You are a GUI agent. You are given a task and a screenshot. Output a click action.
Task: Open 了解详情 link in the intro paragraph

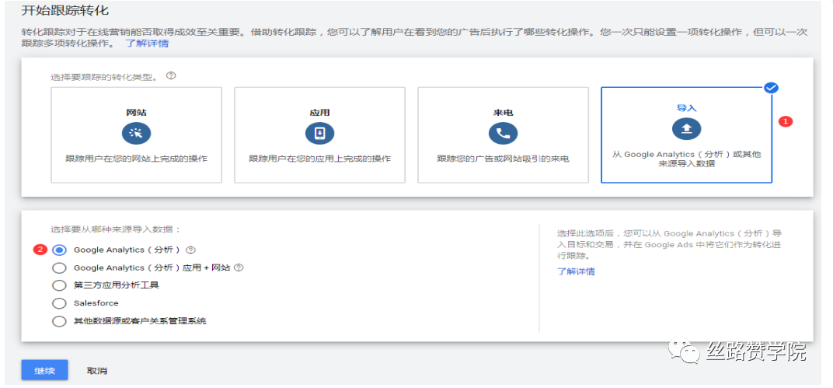tap(147, 44)
